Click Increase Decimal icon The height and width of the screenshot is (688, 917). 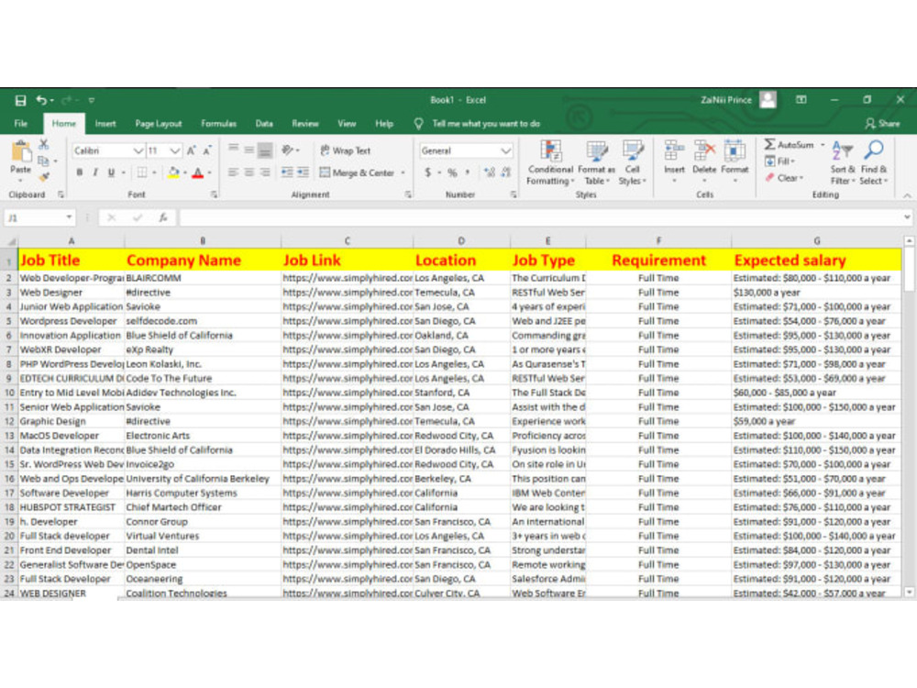(490, 172)
